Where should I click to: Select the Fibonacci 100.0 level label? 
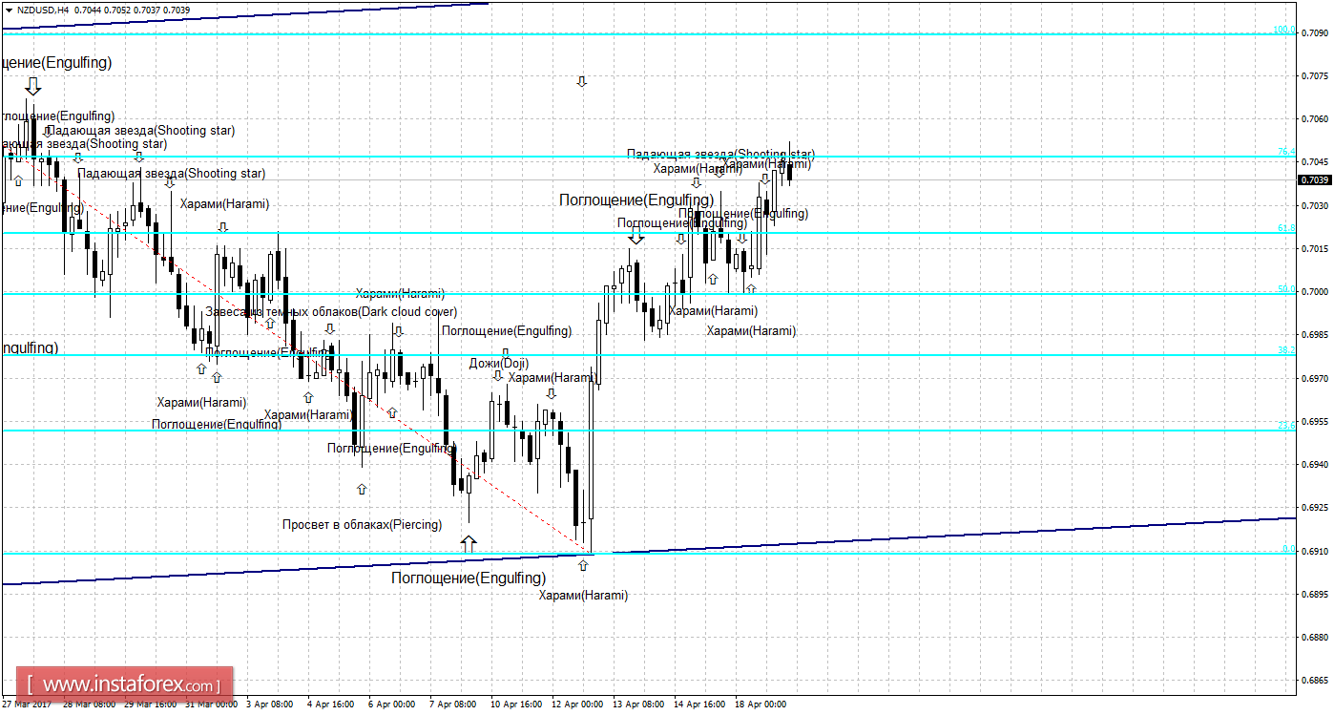tap(1284, 30)
